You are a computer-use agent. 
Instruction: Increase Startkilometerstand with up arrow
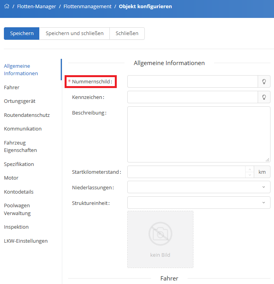tap(249, 169)
